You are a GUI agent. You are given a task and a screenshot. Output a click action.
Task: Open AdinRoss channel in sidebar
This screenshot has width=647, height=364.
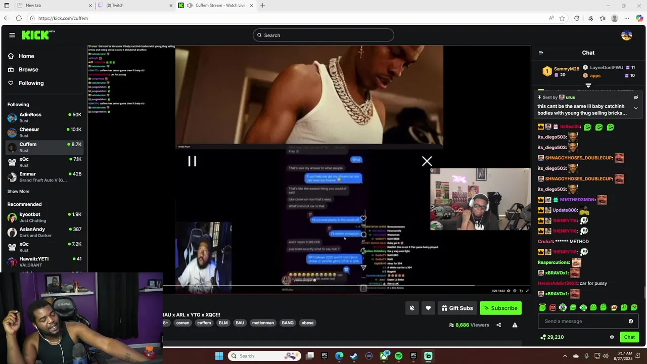pos(44,117)
